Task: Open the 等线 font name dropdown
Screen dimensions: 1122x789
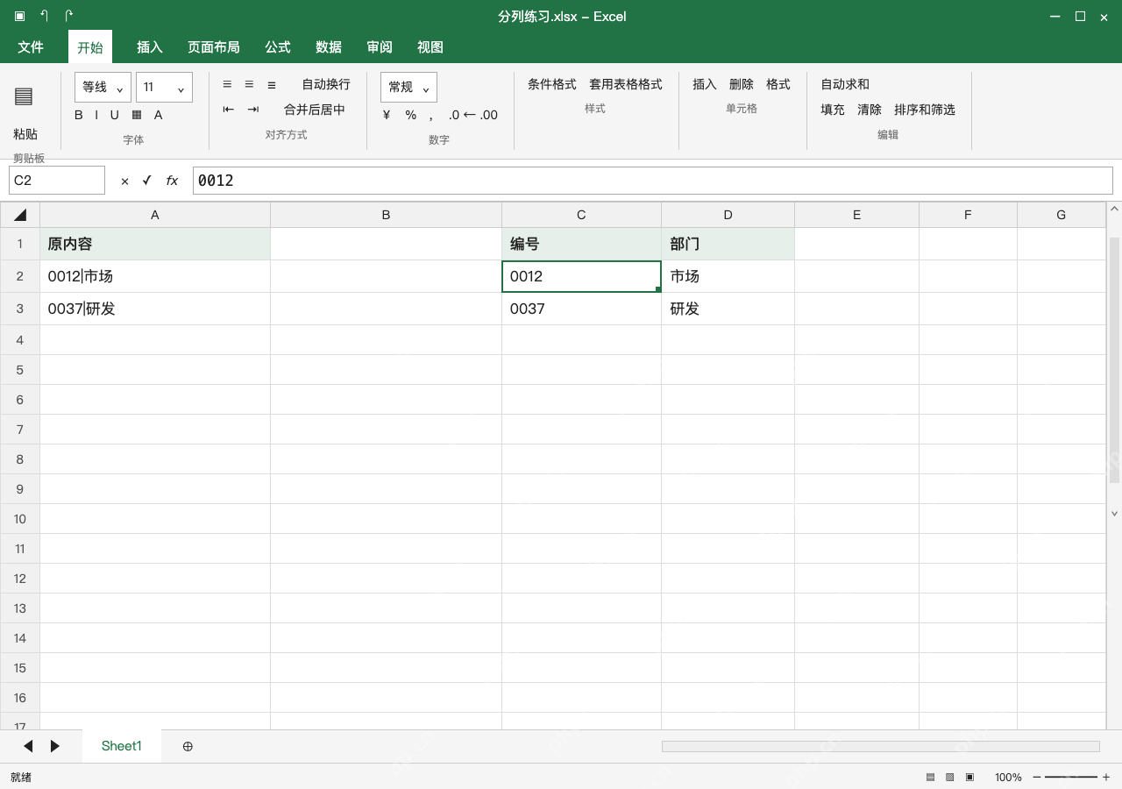Action: coord(103,88)
